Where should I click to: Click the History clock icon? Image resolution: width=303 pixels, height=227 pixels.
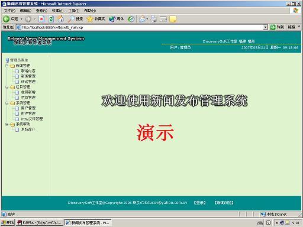tap(131, 19)
